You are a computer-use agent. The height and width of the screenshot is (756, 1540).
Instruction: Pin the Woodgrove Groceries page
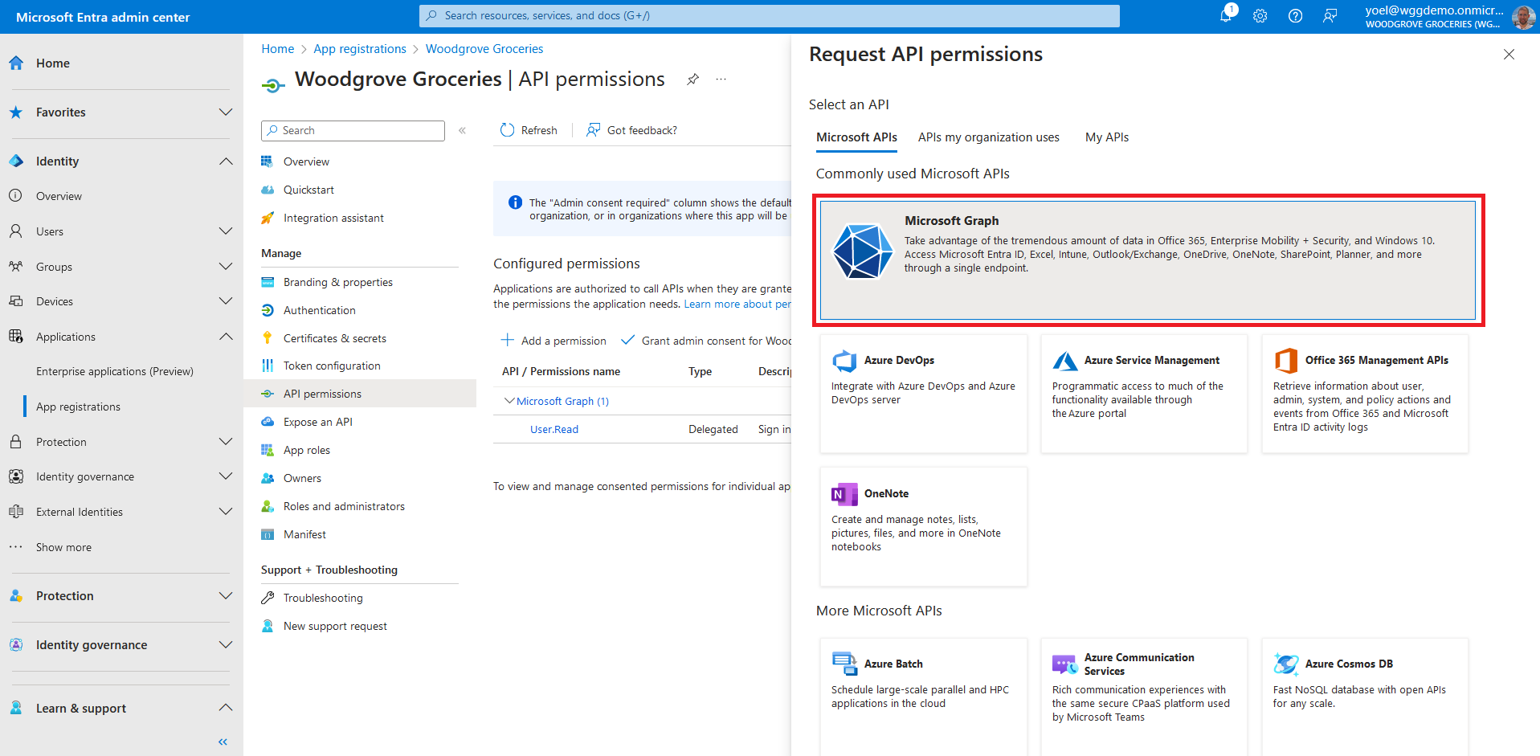(x=692, y=80)
